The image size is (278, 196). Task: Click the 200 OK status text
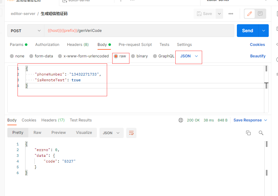[193, 120]
